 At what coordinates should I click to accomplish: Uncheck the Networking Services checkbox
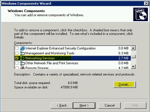click(x=17, y=58)
